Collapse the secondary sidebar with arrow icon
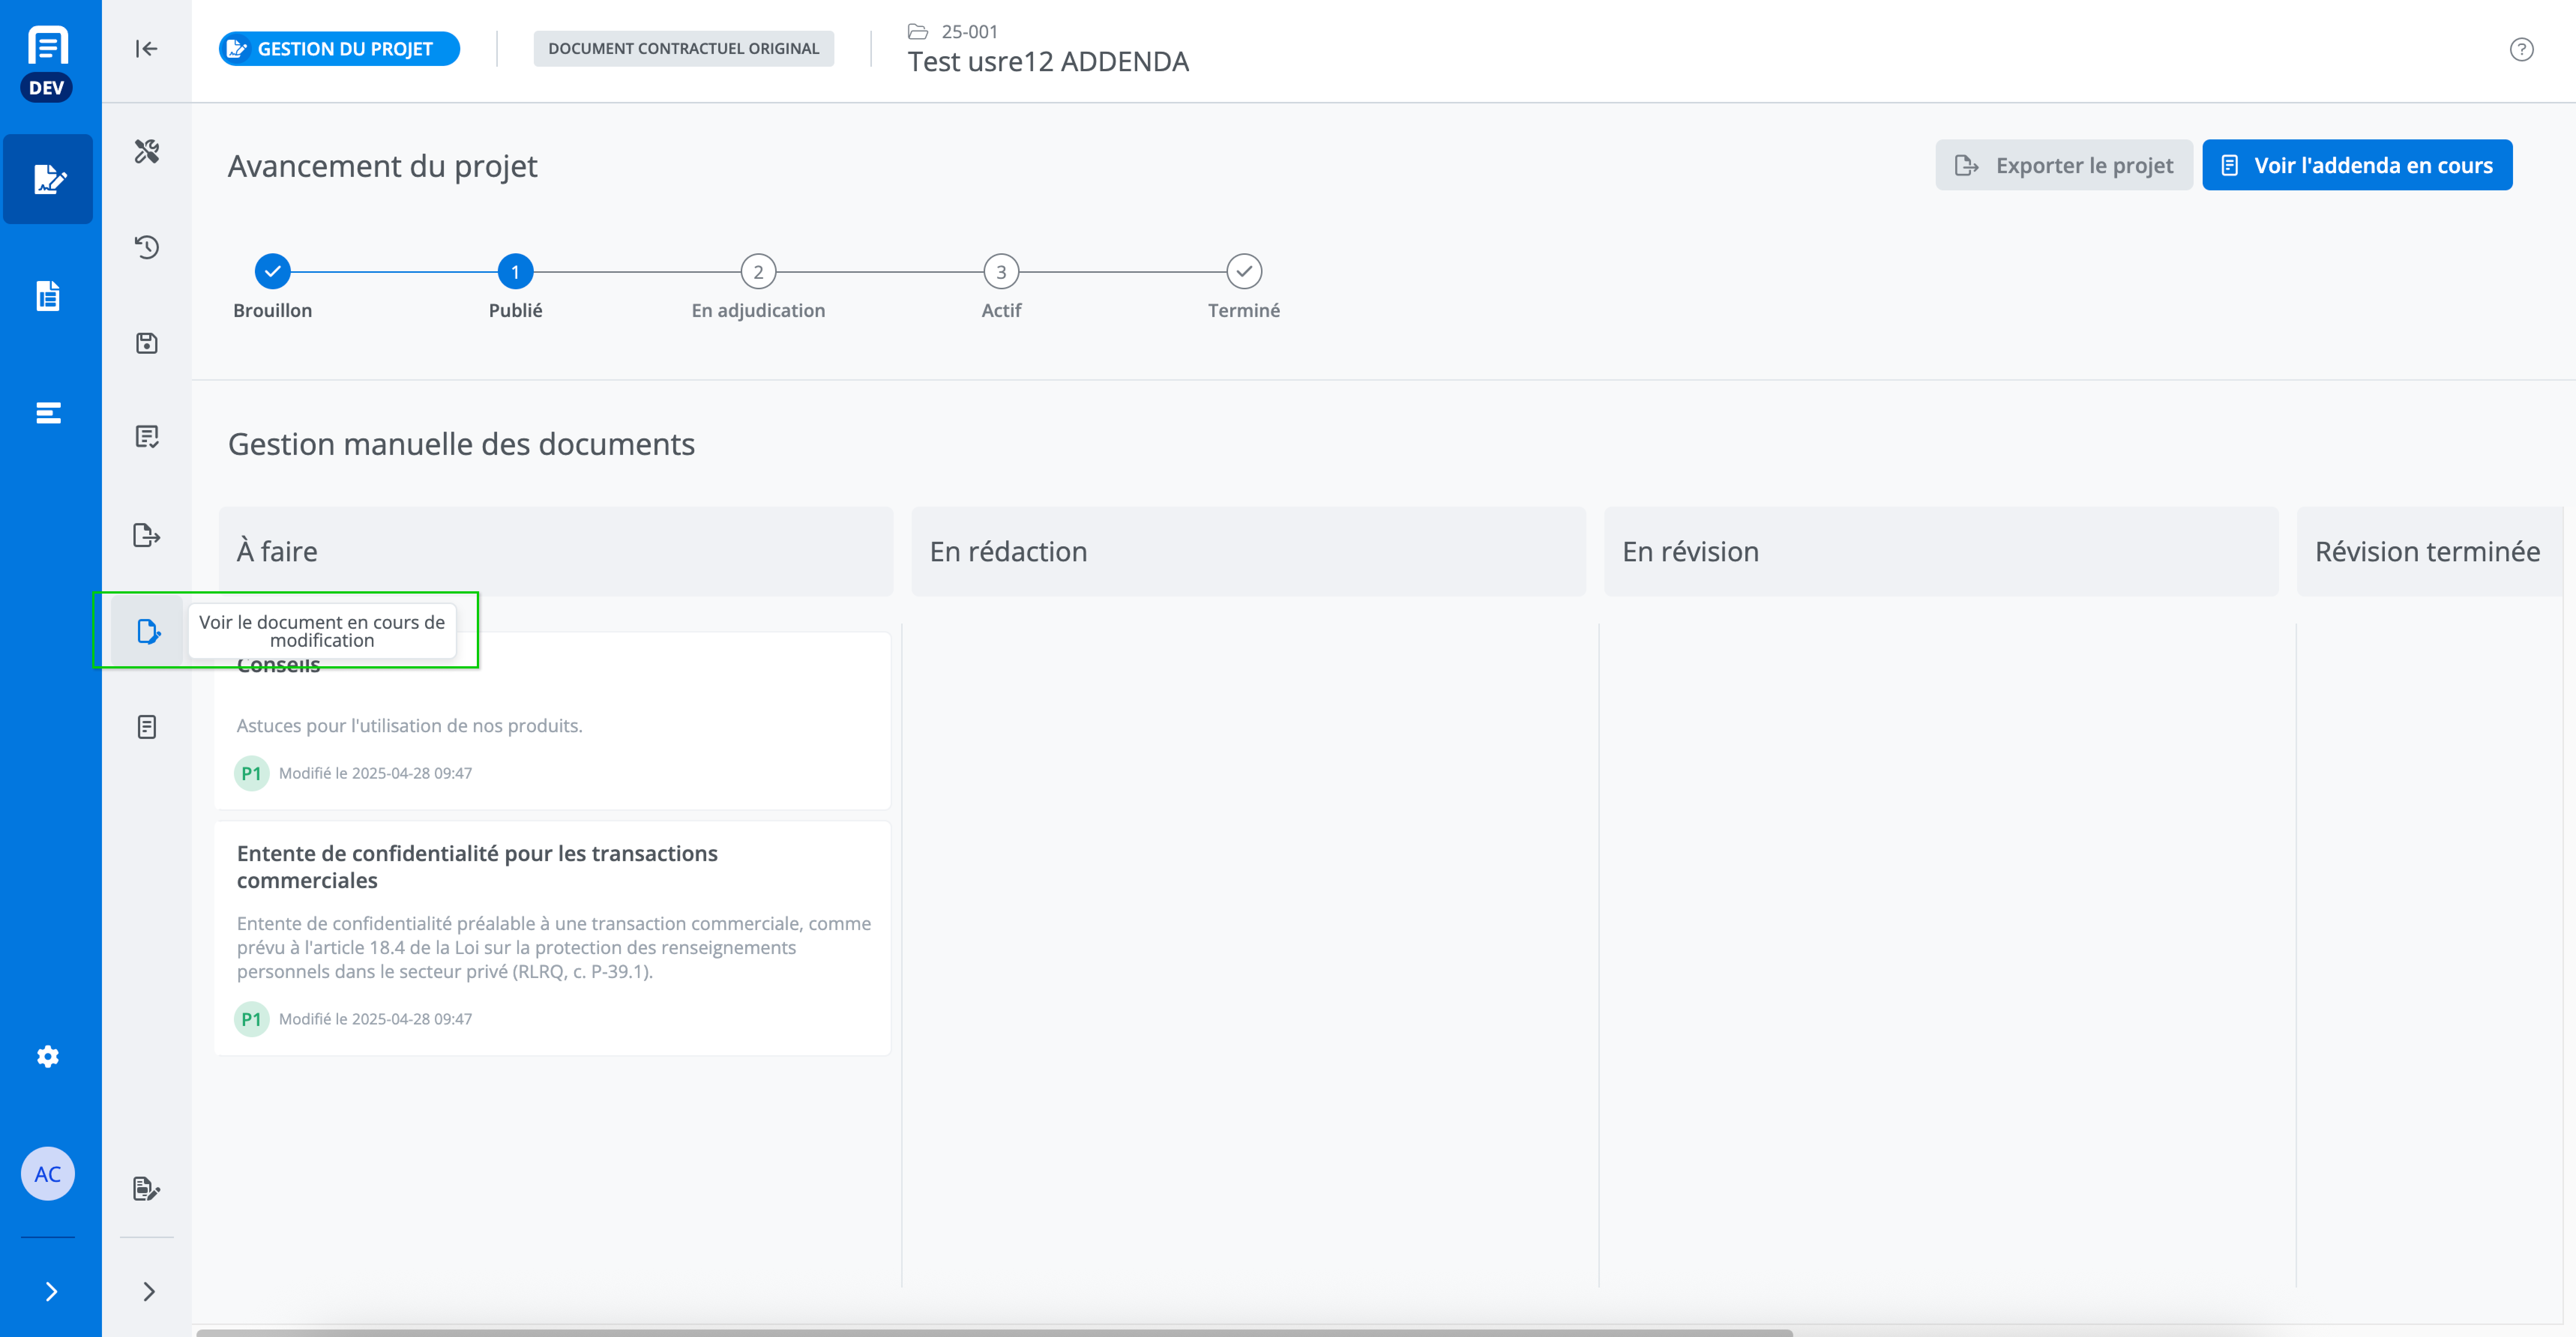This screenshot has width=2576, height=1337. (x=147, y=49)
